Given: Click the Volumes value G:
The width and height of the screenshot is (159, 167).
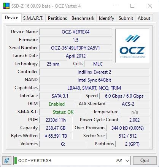Looking at the screenshot, I should tap(63, 144).
